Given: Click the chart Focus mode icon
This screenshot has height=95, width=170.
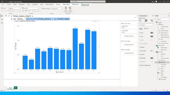Looking at the screenshot, I should pyautogui.click(x=96, y=21).
